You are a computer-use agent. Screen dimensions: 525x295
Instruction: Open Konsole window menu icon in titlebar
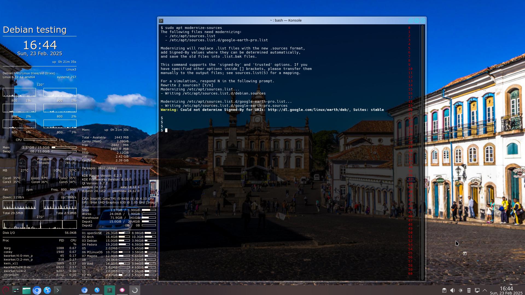point(161,20)
